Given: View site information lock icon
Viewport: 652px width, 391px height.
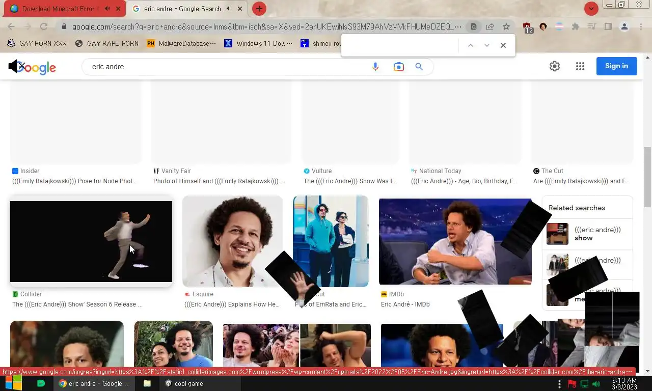Looking at the screenshot, I should (64, 26).
